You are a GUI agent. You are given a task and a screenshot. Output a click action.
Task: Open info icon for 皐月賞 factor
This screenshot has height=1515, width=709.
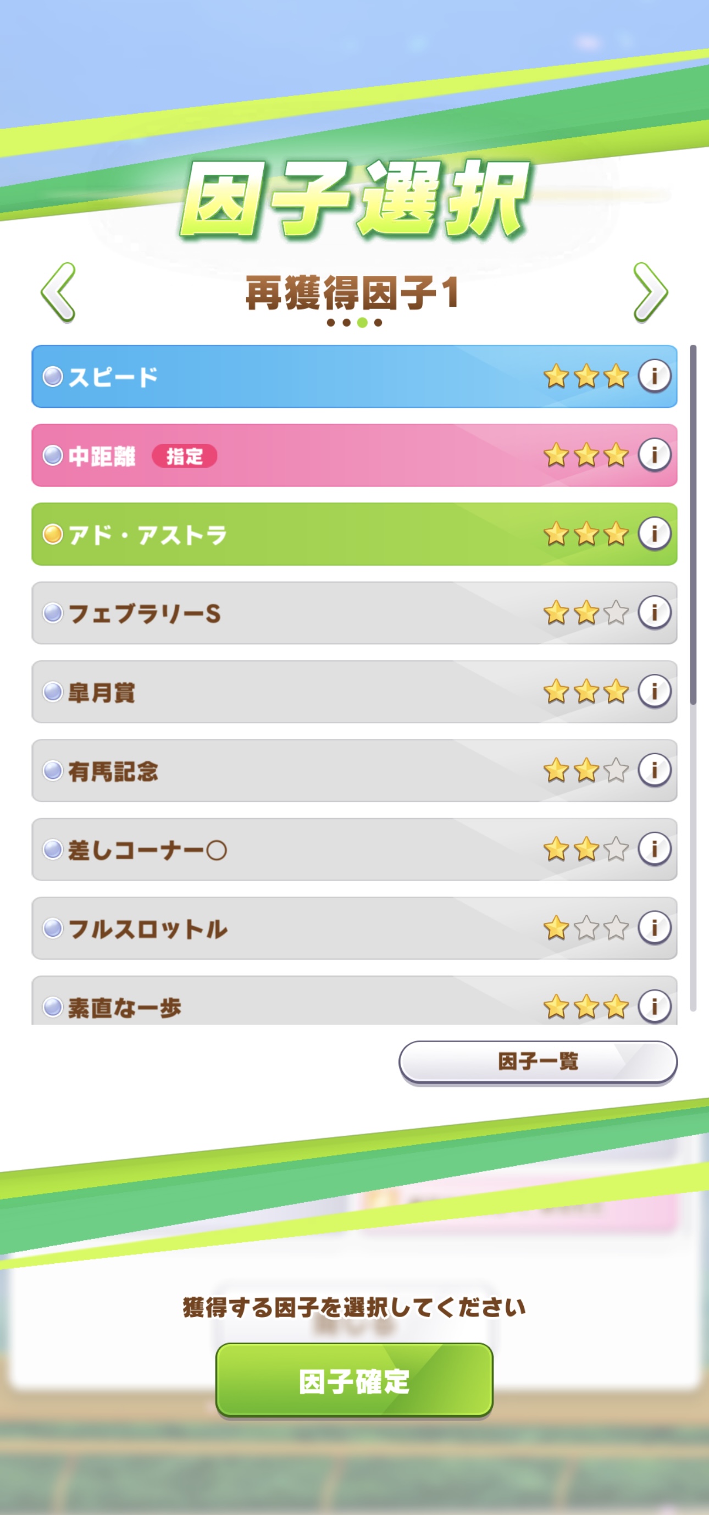click(x=653, y=691)
